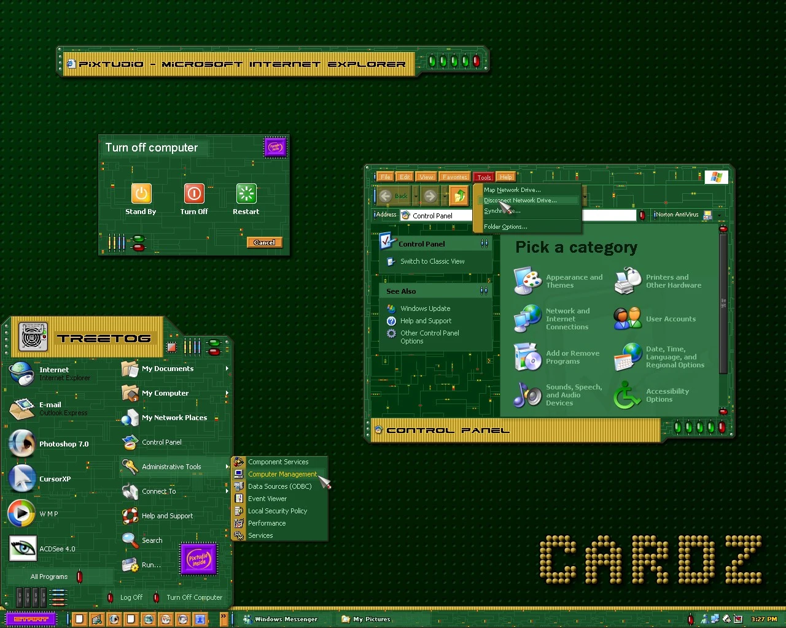This screenshot has width=786, height=628.
Task: Open Accessibility Options category
Action: click(652, 395)
